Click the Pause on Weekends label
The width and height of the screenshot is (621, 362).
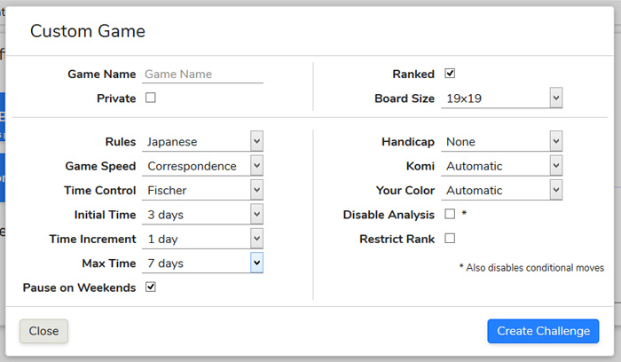pyautogui.click(x=79, y=287)
